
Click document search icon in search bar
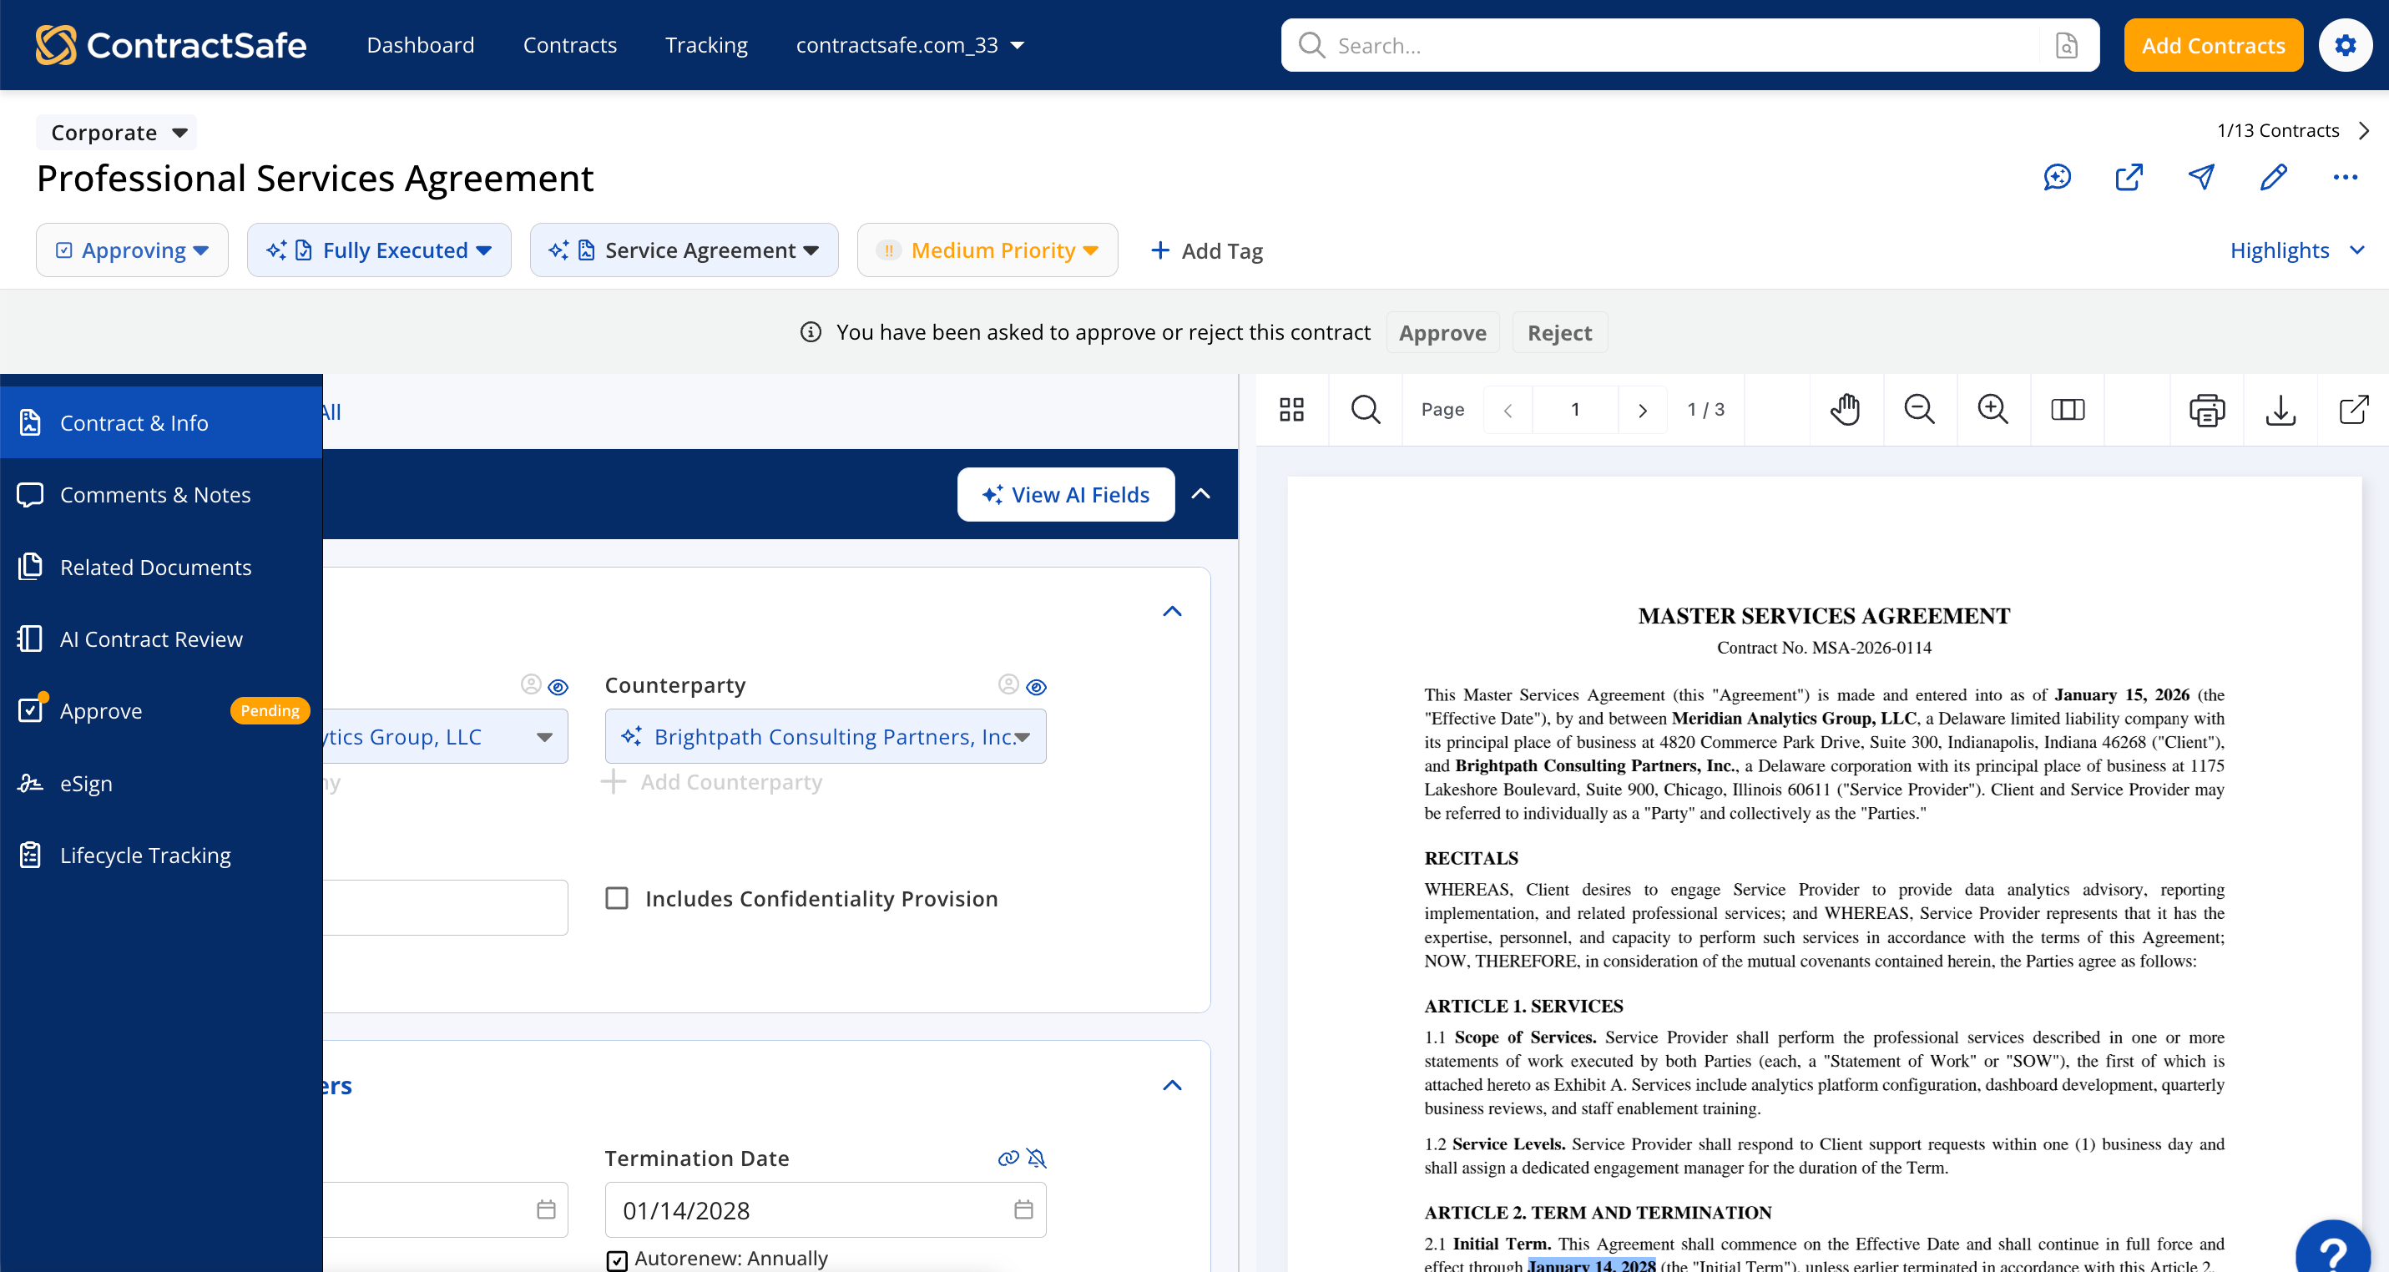coord(2065,45)
